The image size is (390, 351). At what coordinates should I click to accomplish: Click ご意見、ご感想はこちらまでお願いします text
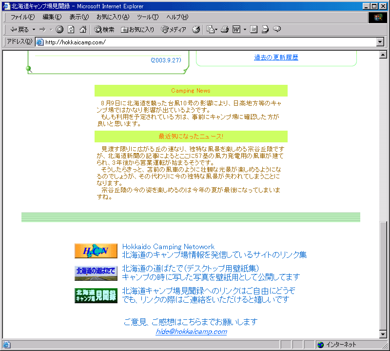click(191, 322)
